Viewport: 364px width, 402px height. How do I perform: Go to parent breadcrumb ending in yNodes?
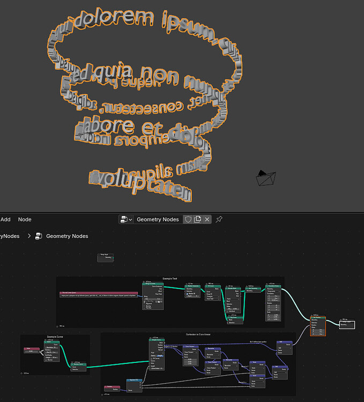[10, 236]
